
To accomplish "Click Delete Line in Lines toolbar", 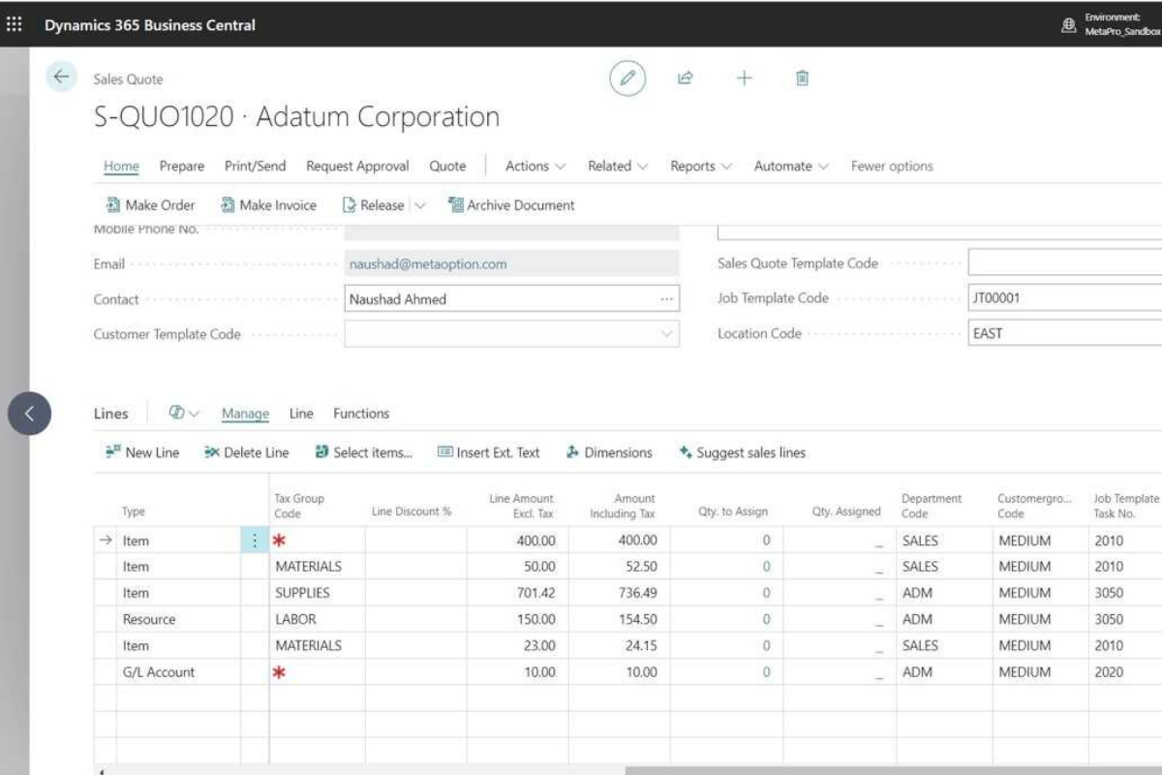I will 247,452.
